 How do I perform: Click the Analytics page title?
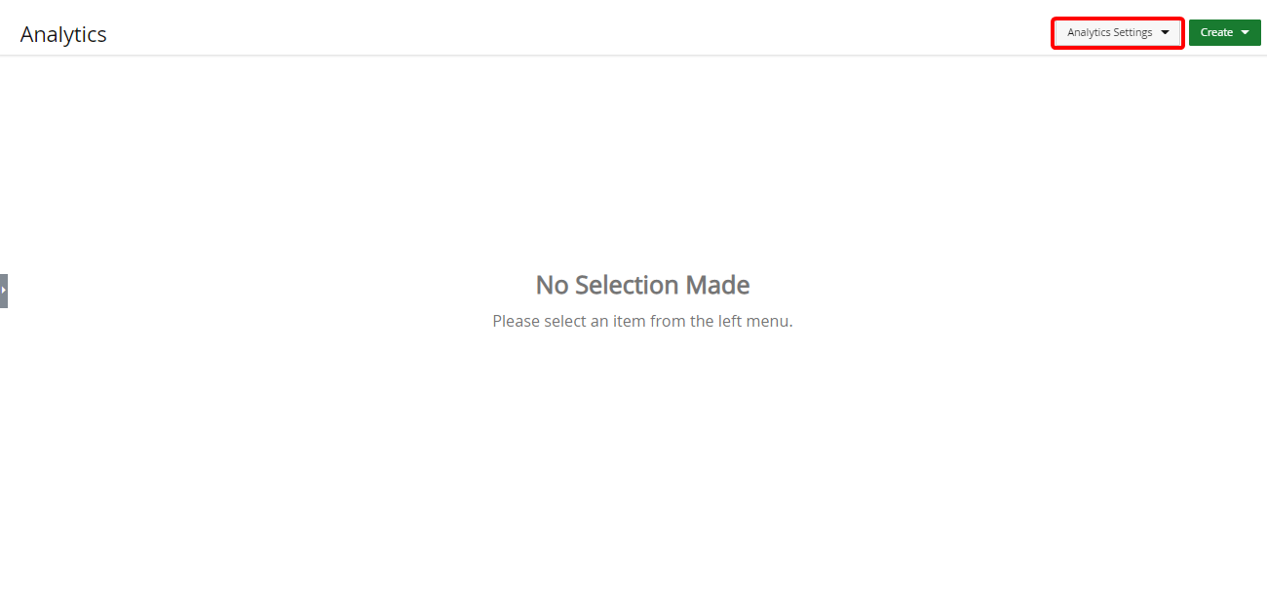(x=63, y=34)
